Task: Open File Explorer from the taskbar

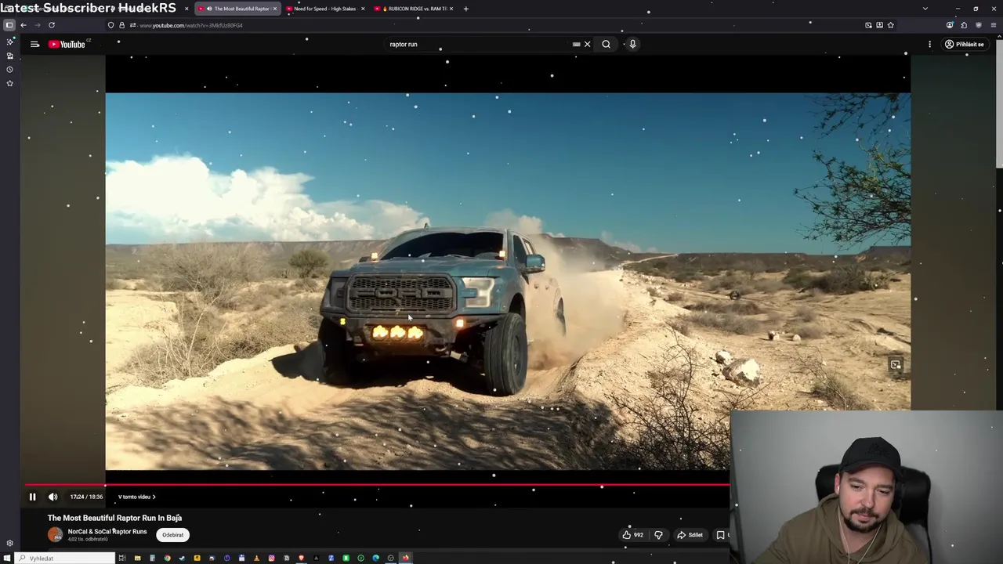Action: point(137,558)
